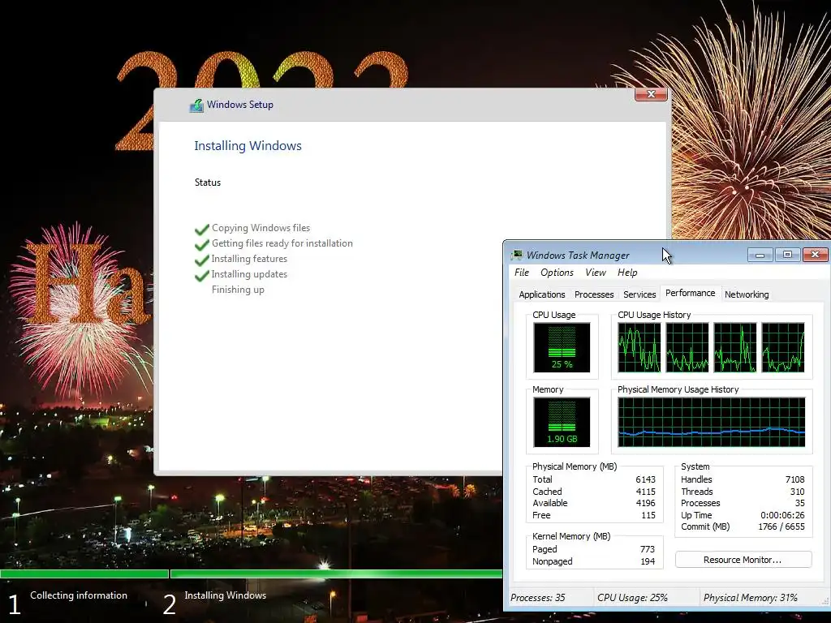
Task: Click 'CPU Usage: 25%' in the status bar
Action: pos(632,598)
